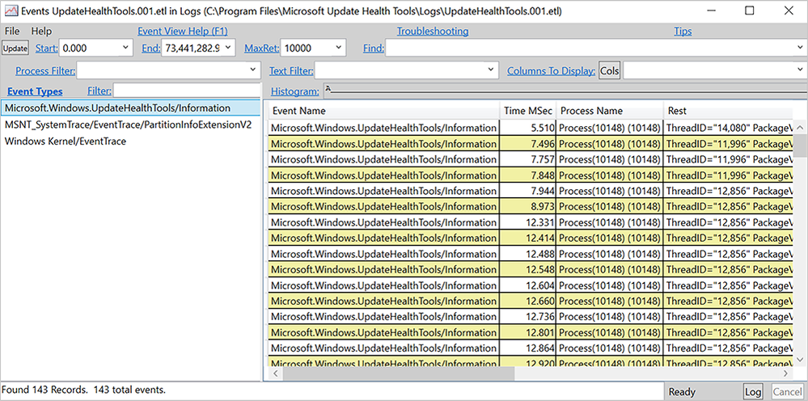Click the Histogram link
Viewport: 808px width, 401px height.
[294, 91]
